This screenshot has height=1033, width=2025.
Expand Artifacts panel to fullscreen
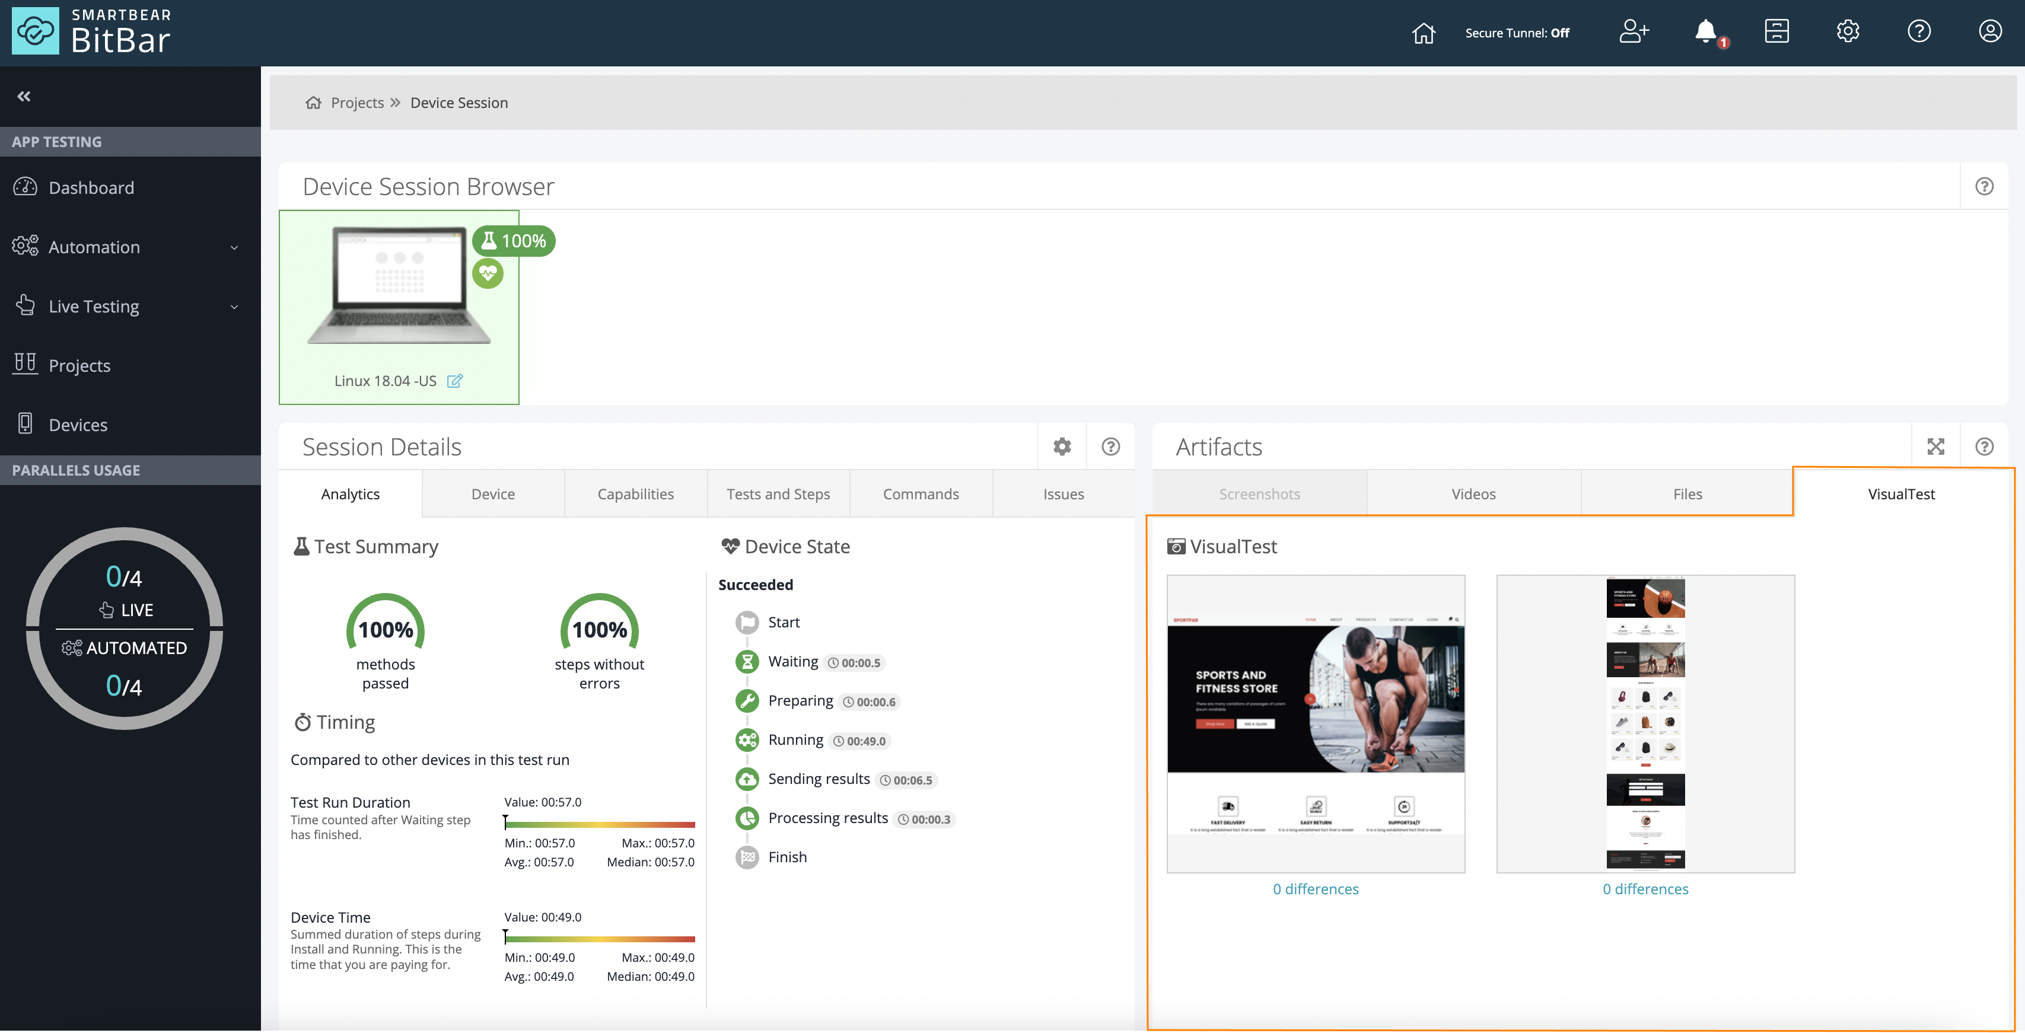(x=1935, y=447)
